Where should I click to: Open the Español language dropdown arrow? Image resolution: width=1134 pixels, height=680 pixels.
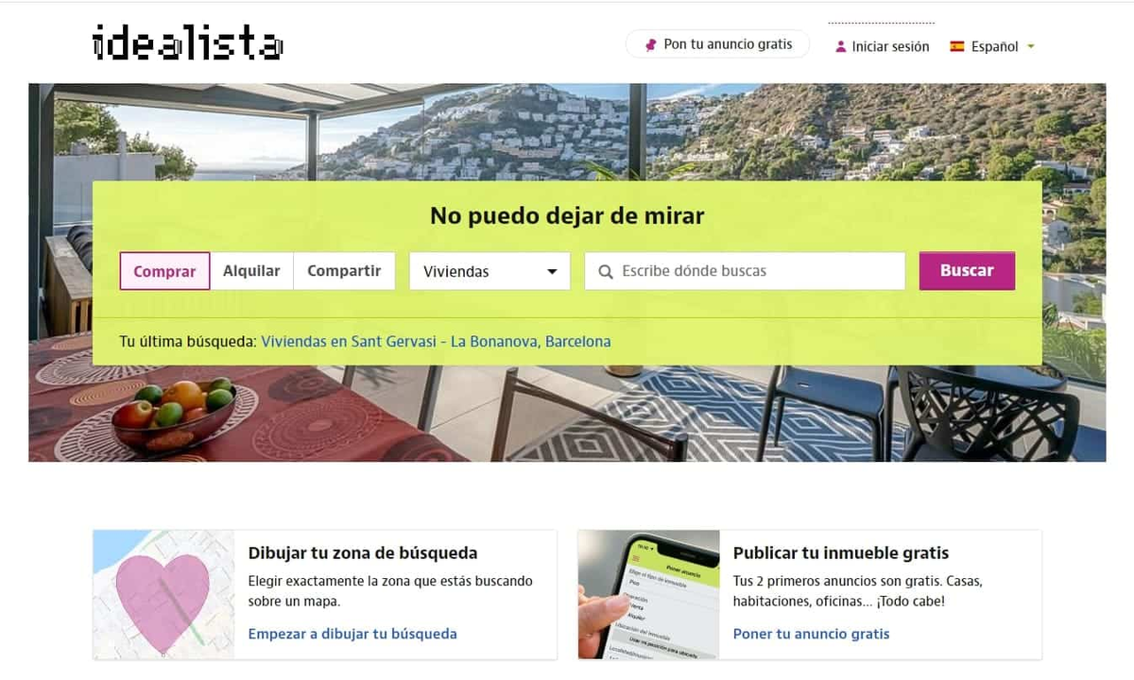click(1031, 46)
